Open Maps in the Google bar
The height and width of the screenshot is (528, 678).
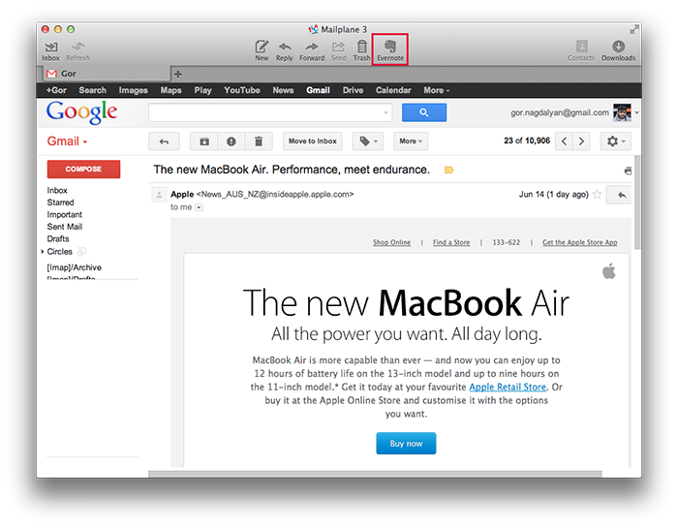coord(170,90)
